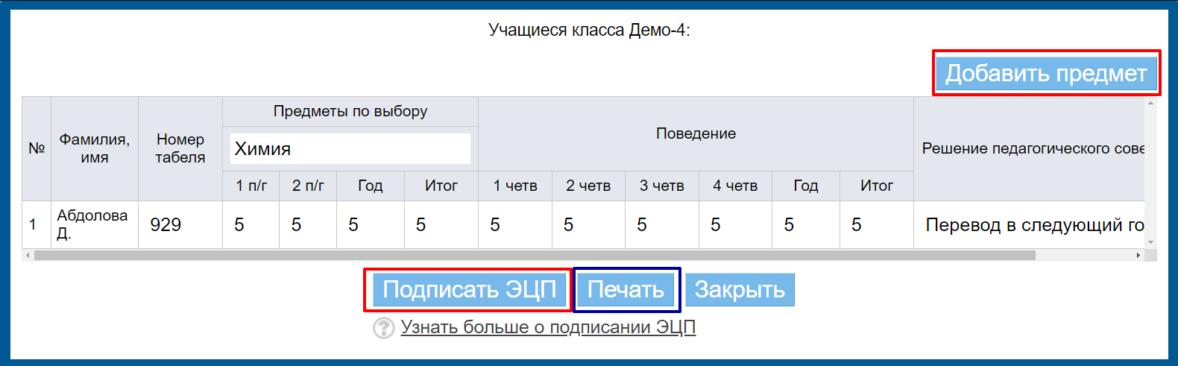
Task: Click the табель number 929 cell
Action: [180, 224]
